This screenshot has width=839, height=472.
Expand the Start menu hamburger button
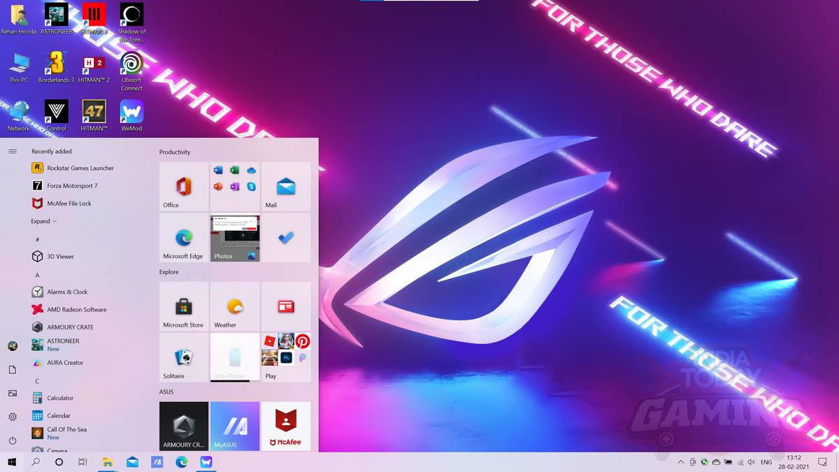[x=13, y=151]
